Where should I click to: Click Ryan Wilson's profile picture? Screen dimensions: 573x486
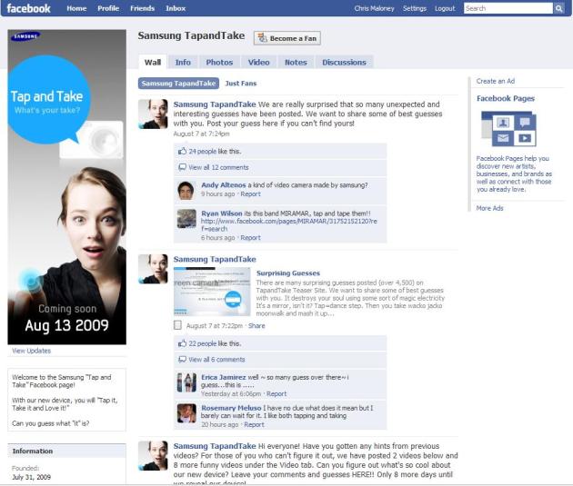(186, 218)
